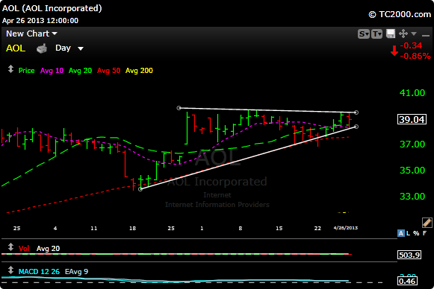Click the -0.34 net change value
Screen dimensions: 434x289
click(x=411, y=45)
